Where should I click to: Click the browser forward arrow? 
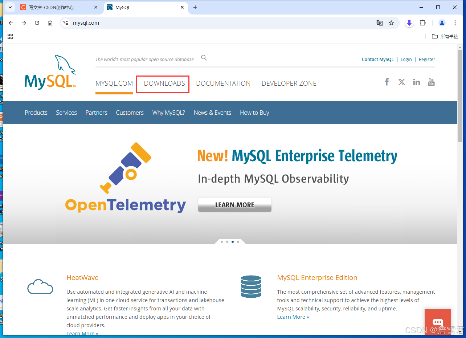pyautogui.click(x=24, y=23)
